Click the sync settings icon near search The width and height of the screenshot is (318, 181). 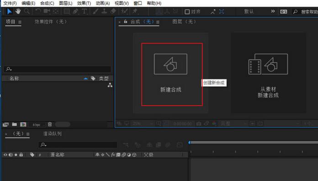284,12
